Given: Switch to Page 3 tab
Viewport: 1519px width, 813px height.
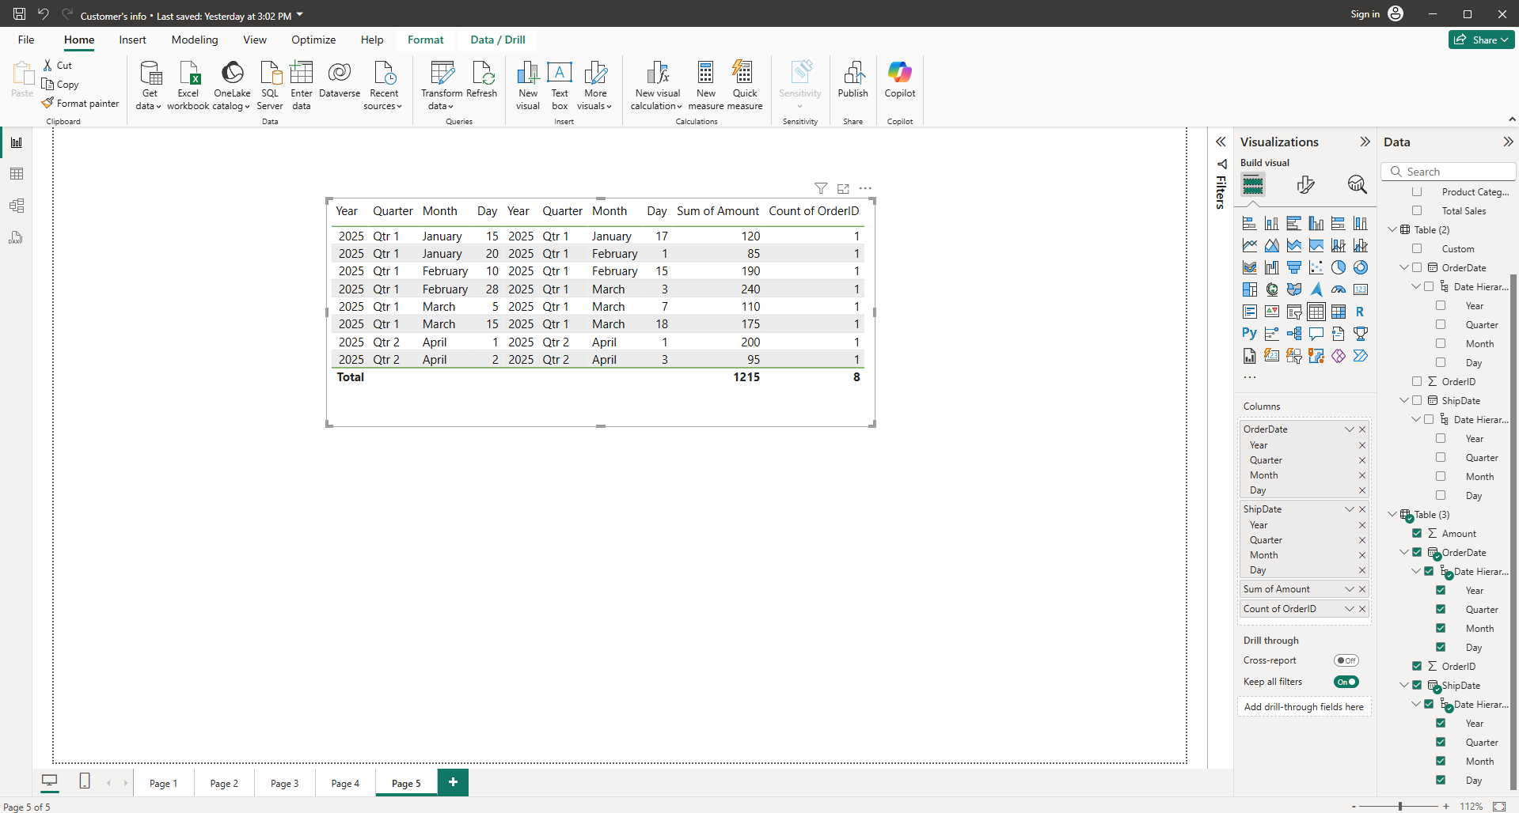Looking at the screenshot, I should tap(284, 784).
